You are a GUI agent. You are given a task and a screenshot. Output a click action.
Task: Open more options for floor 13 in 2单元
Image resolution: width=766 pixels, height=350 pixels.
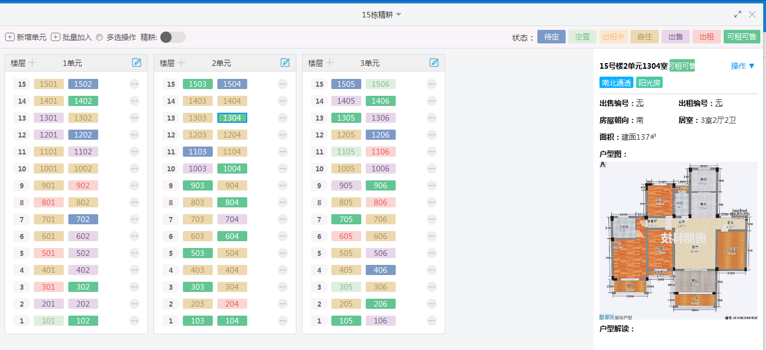click(x=283, y=118)
